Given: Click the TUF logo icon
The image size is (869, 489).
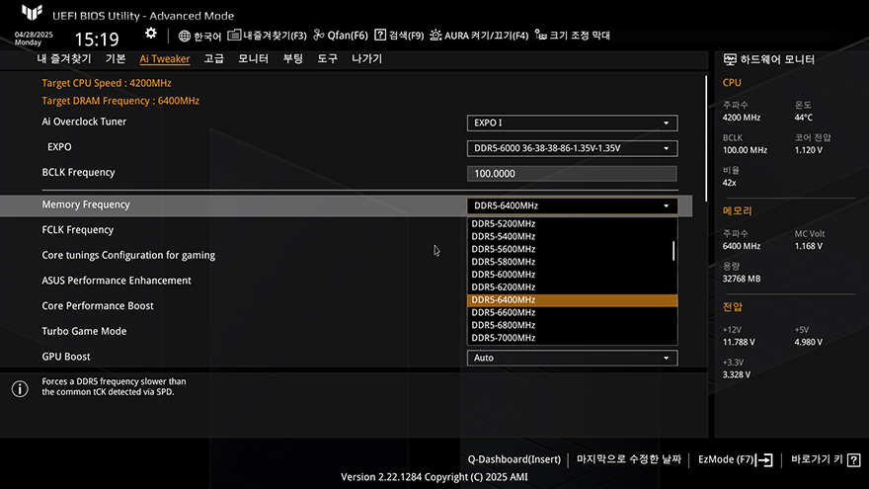Looking at the screenshot, I should point(33,12).
